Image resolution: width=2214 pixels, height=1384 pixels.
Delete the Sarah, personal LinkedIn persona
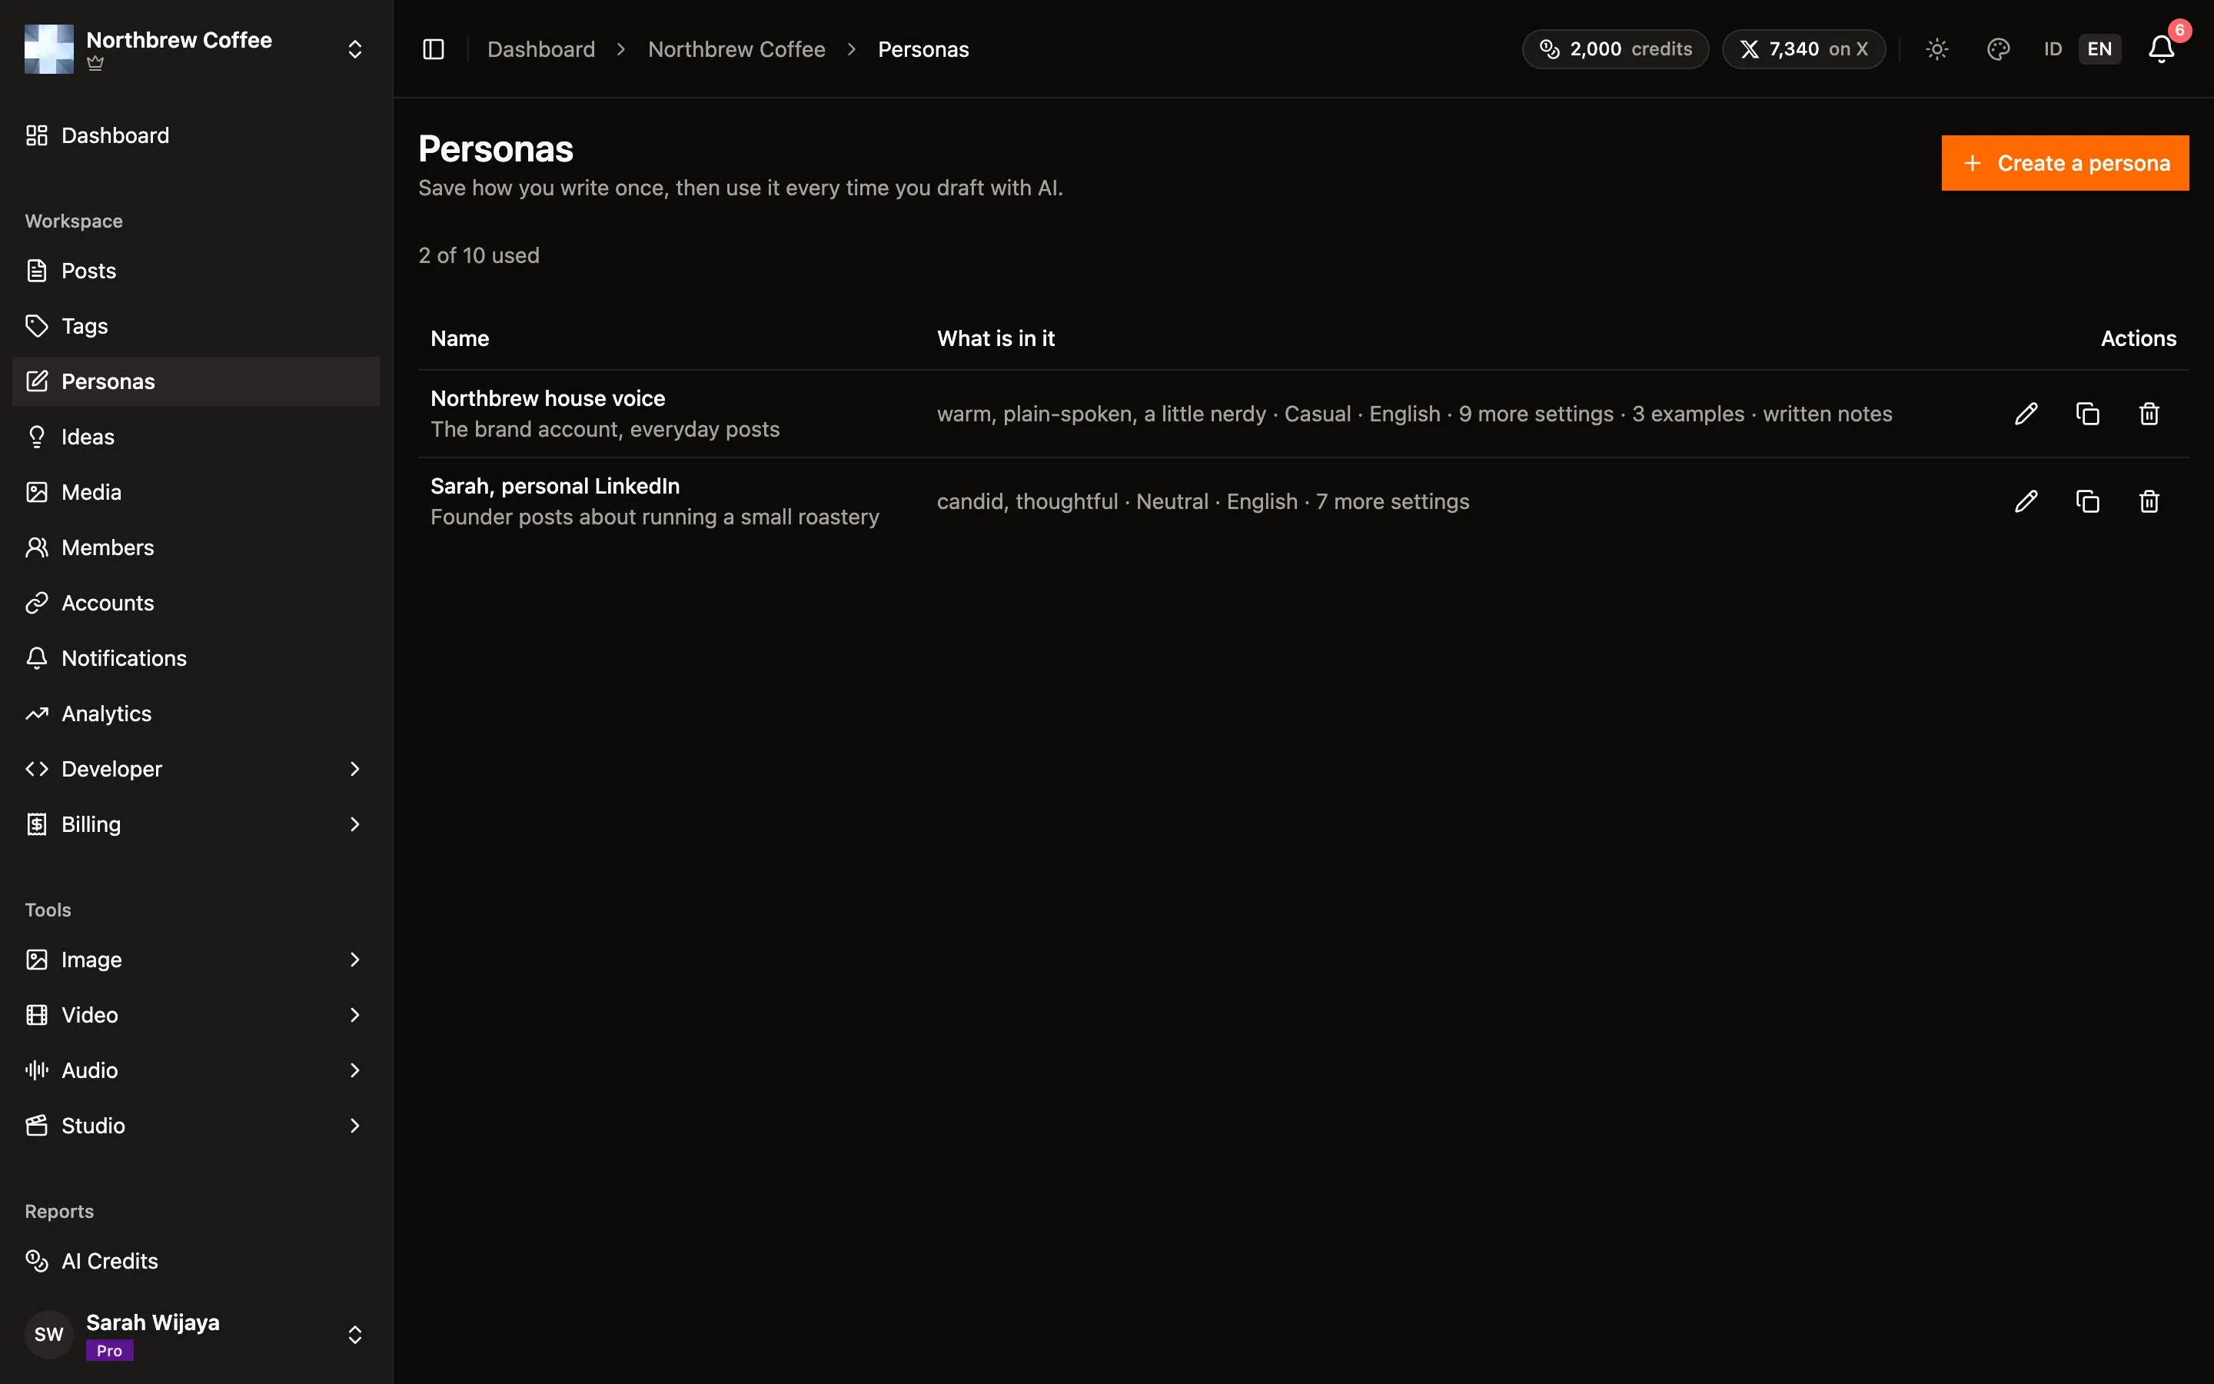(2148, 501)
